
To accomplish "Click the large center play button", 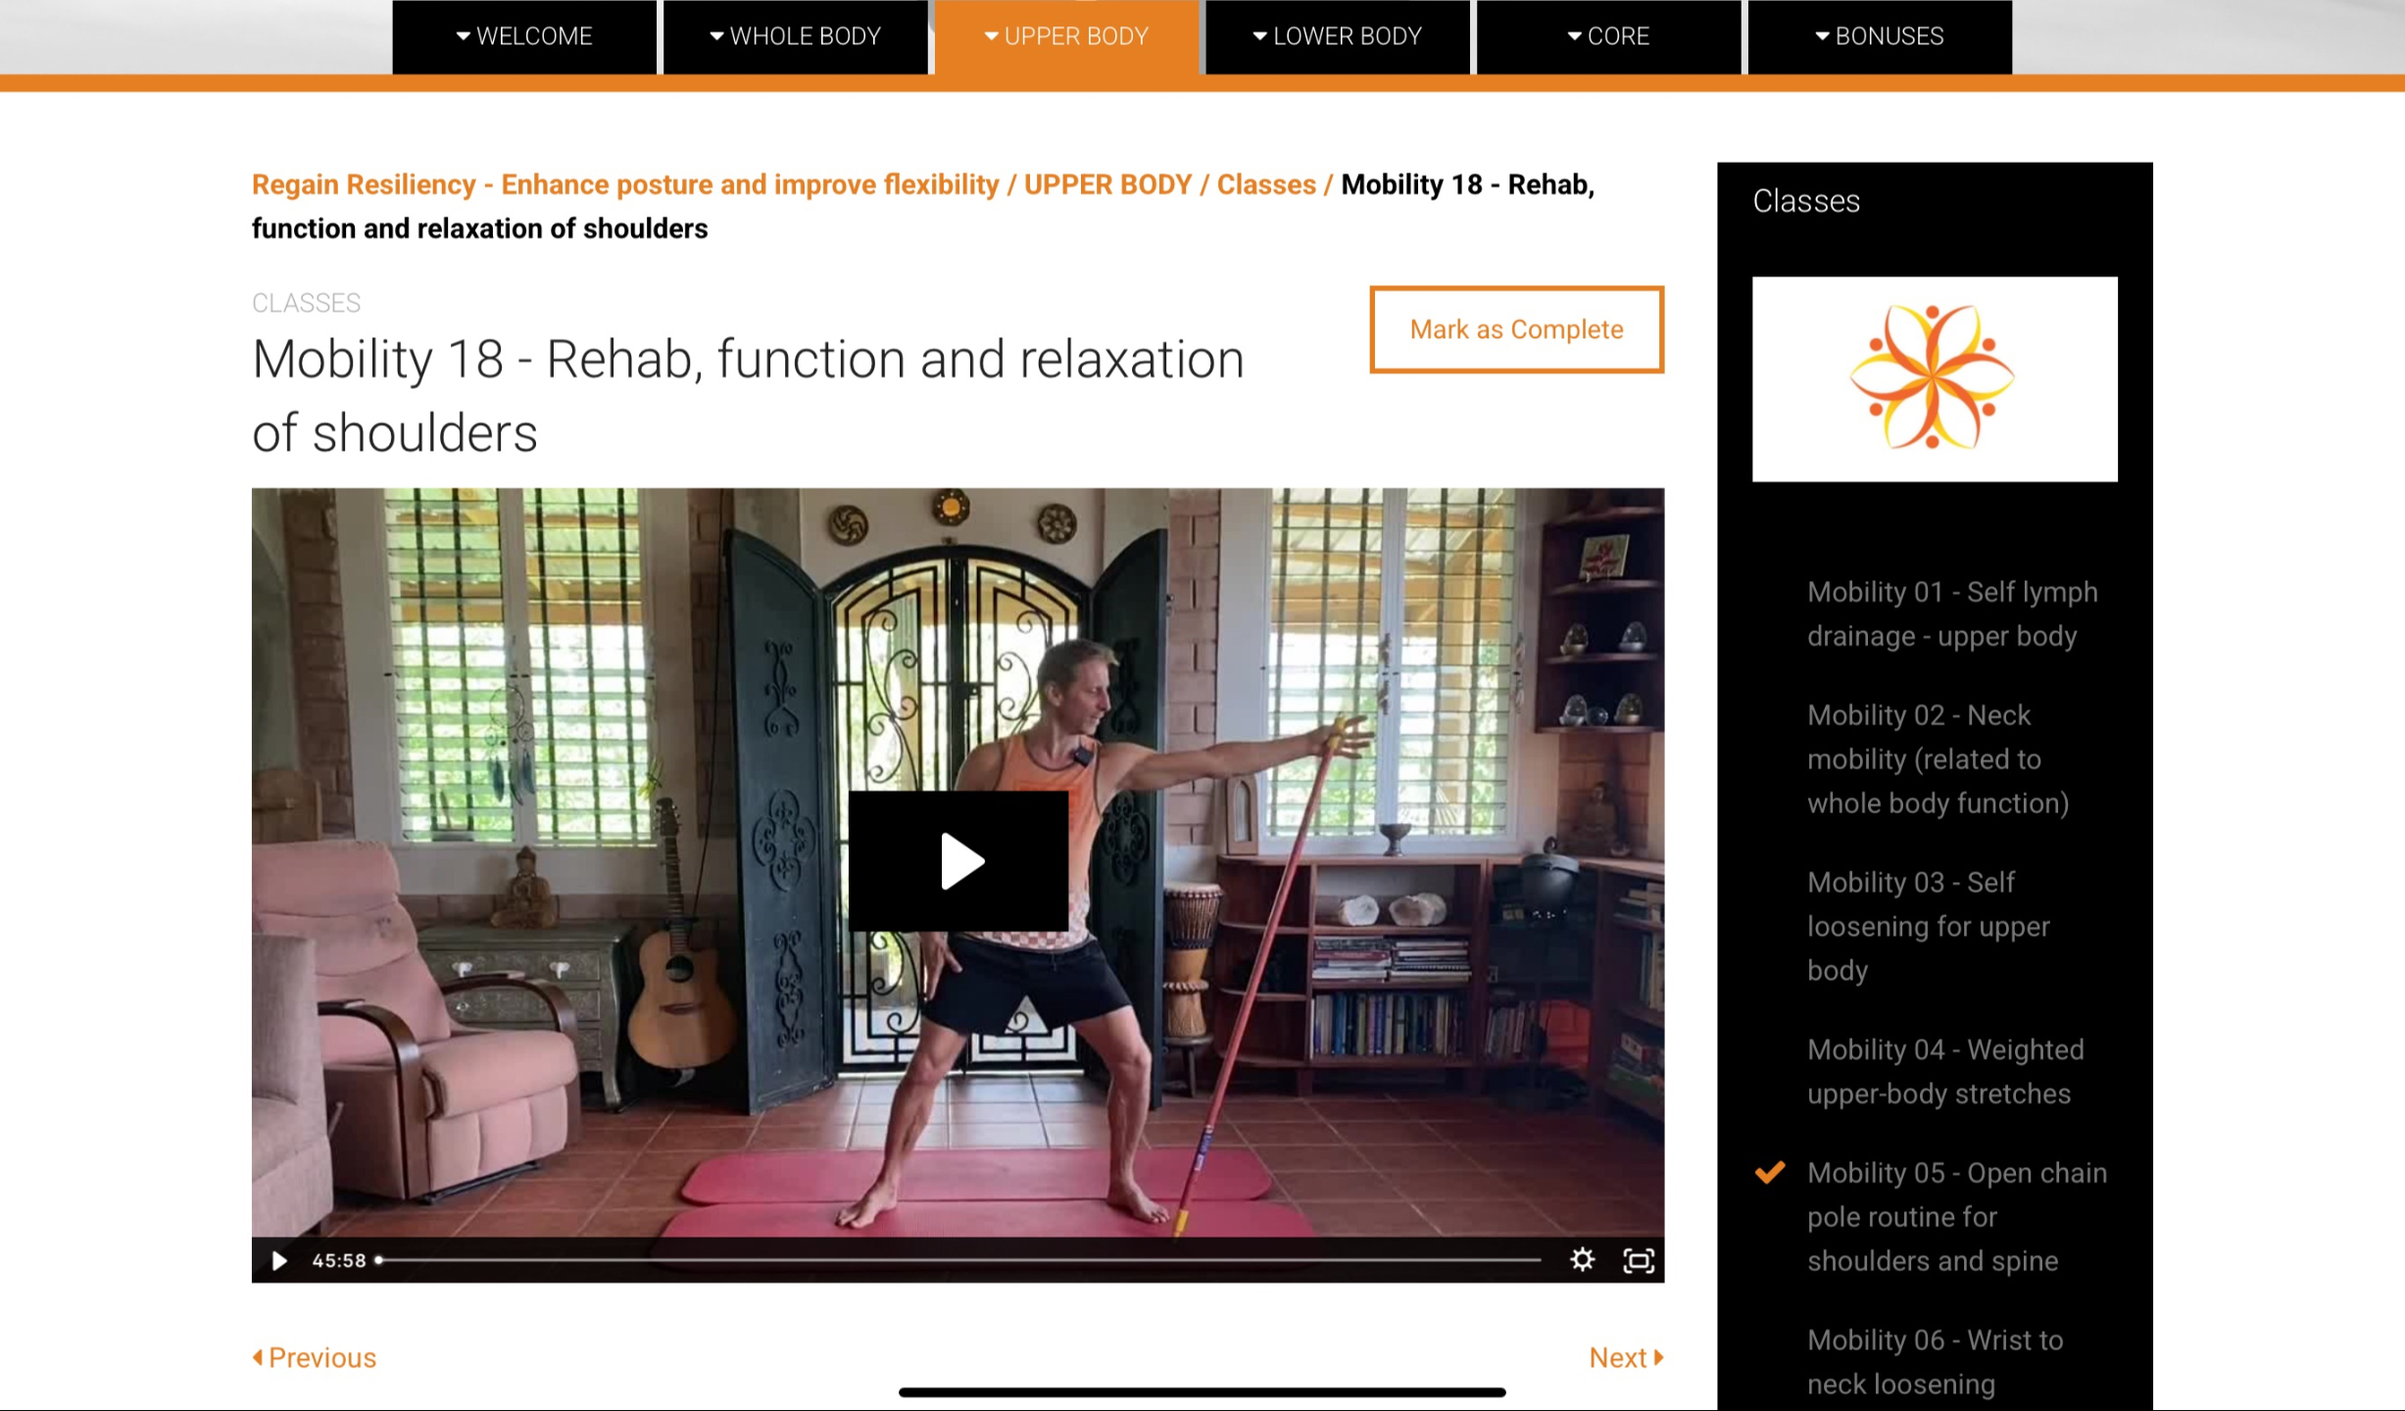I will [957, 860].
